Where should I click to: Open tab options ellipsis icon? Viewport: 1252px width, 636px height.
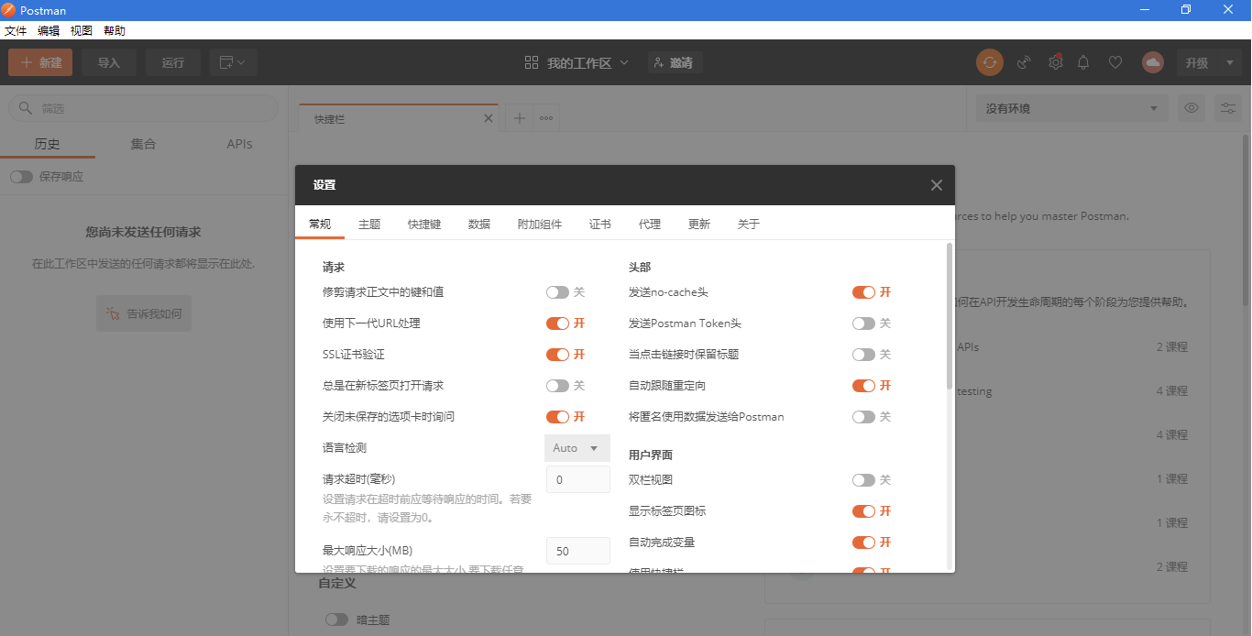[546, 118]
